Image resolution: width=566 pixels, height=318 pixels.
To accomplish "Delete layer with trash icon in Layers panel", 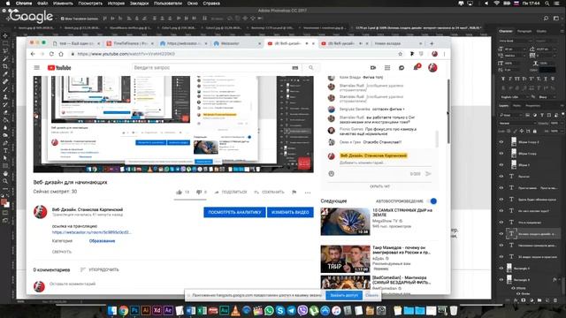I will pyautogui.click(x=555, y=300).
